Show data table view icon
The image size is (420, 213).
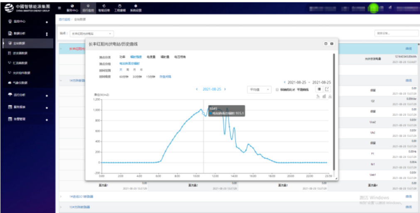320,90
